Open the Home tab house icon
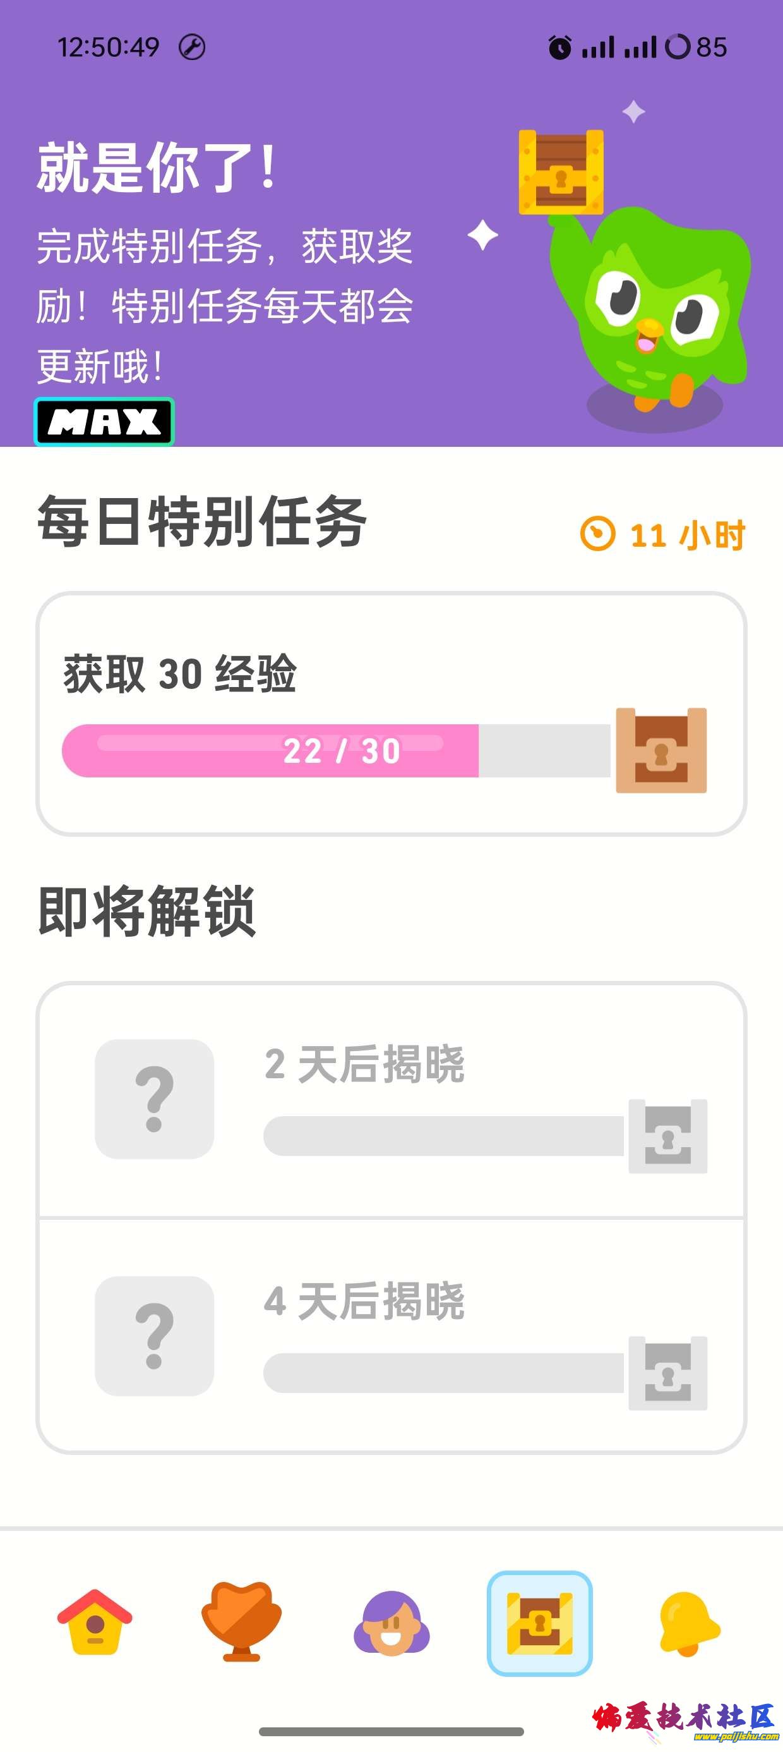The width and height of the screenshot is (783, 1752). point(95,1622)
